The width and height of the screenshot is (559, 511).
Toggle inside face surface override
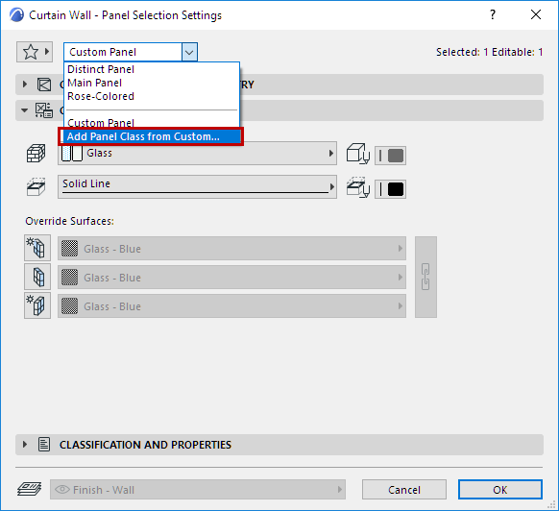[37, 305]
